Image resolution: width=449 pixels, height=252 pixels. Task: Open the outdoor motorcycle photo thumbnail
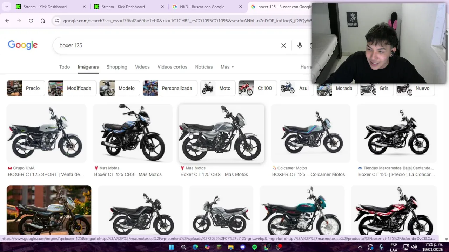49,210
